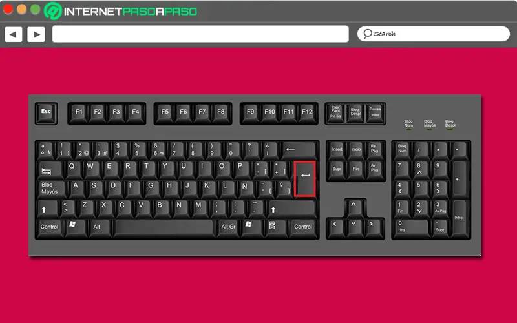Click the Alt Gr key
This screenshot has height=323, width=517.
point(228,227)
